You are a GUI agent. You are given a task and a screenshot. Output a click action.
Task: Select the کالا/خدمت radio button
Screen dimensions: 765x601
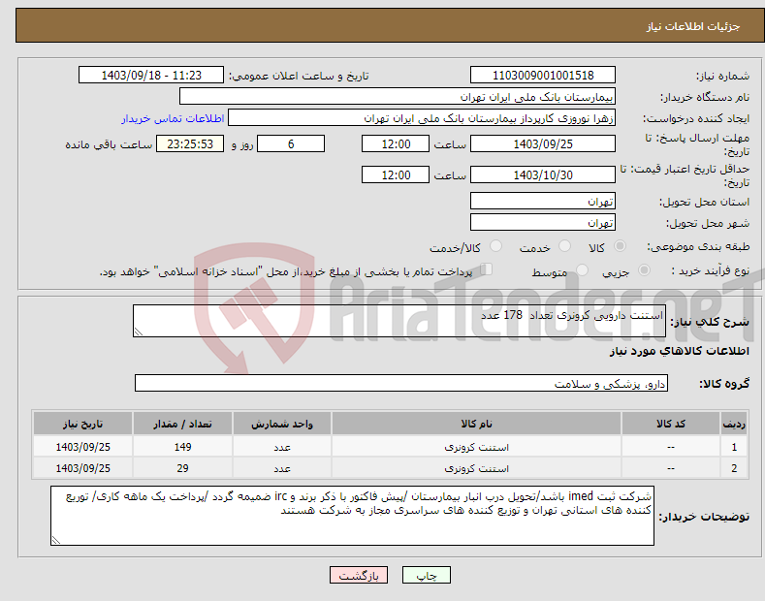[x=495, y=246]
